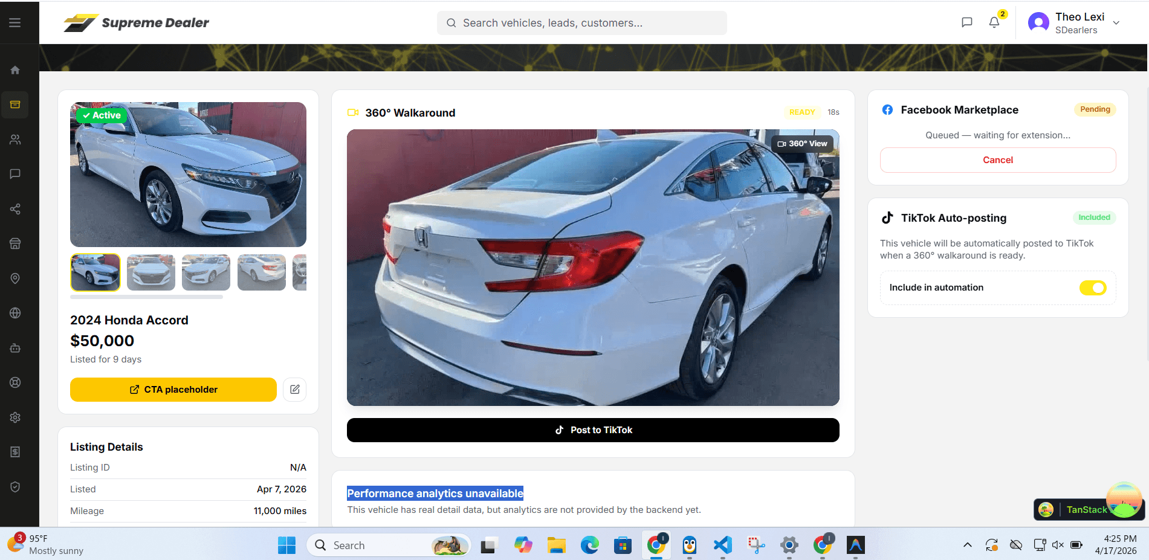Open the Inventory archive icon in sidebar
This screenshot has width=1149, height=560.
(15, 105)
